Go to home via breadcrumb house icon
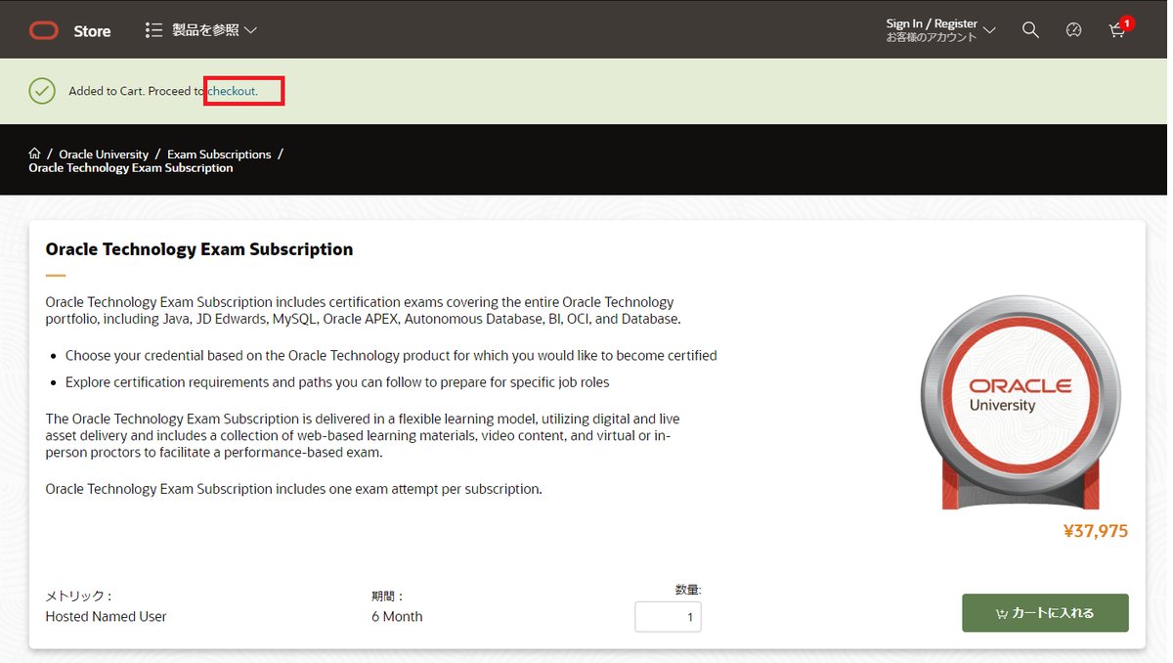1173x663 pixels. click(35, 154)
